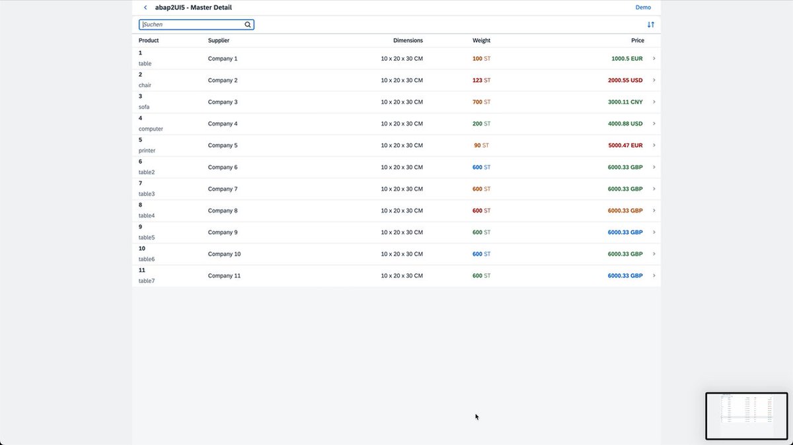Click supplier 'Company 11'
Image resolution: width=793 pixels, height=445 pixels.
pyautogui.click(x=224, y=276)
